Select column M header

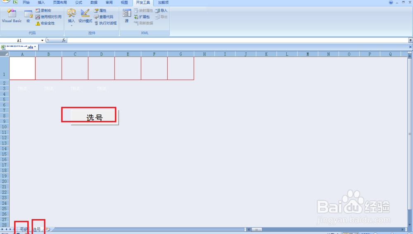click(x=308, y=54)
